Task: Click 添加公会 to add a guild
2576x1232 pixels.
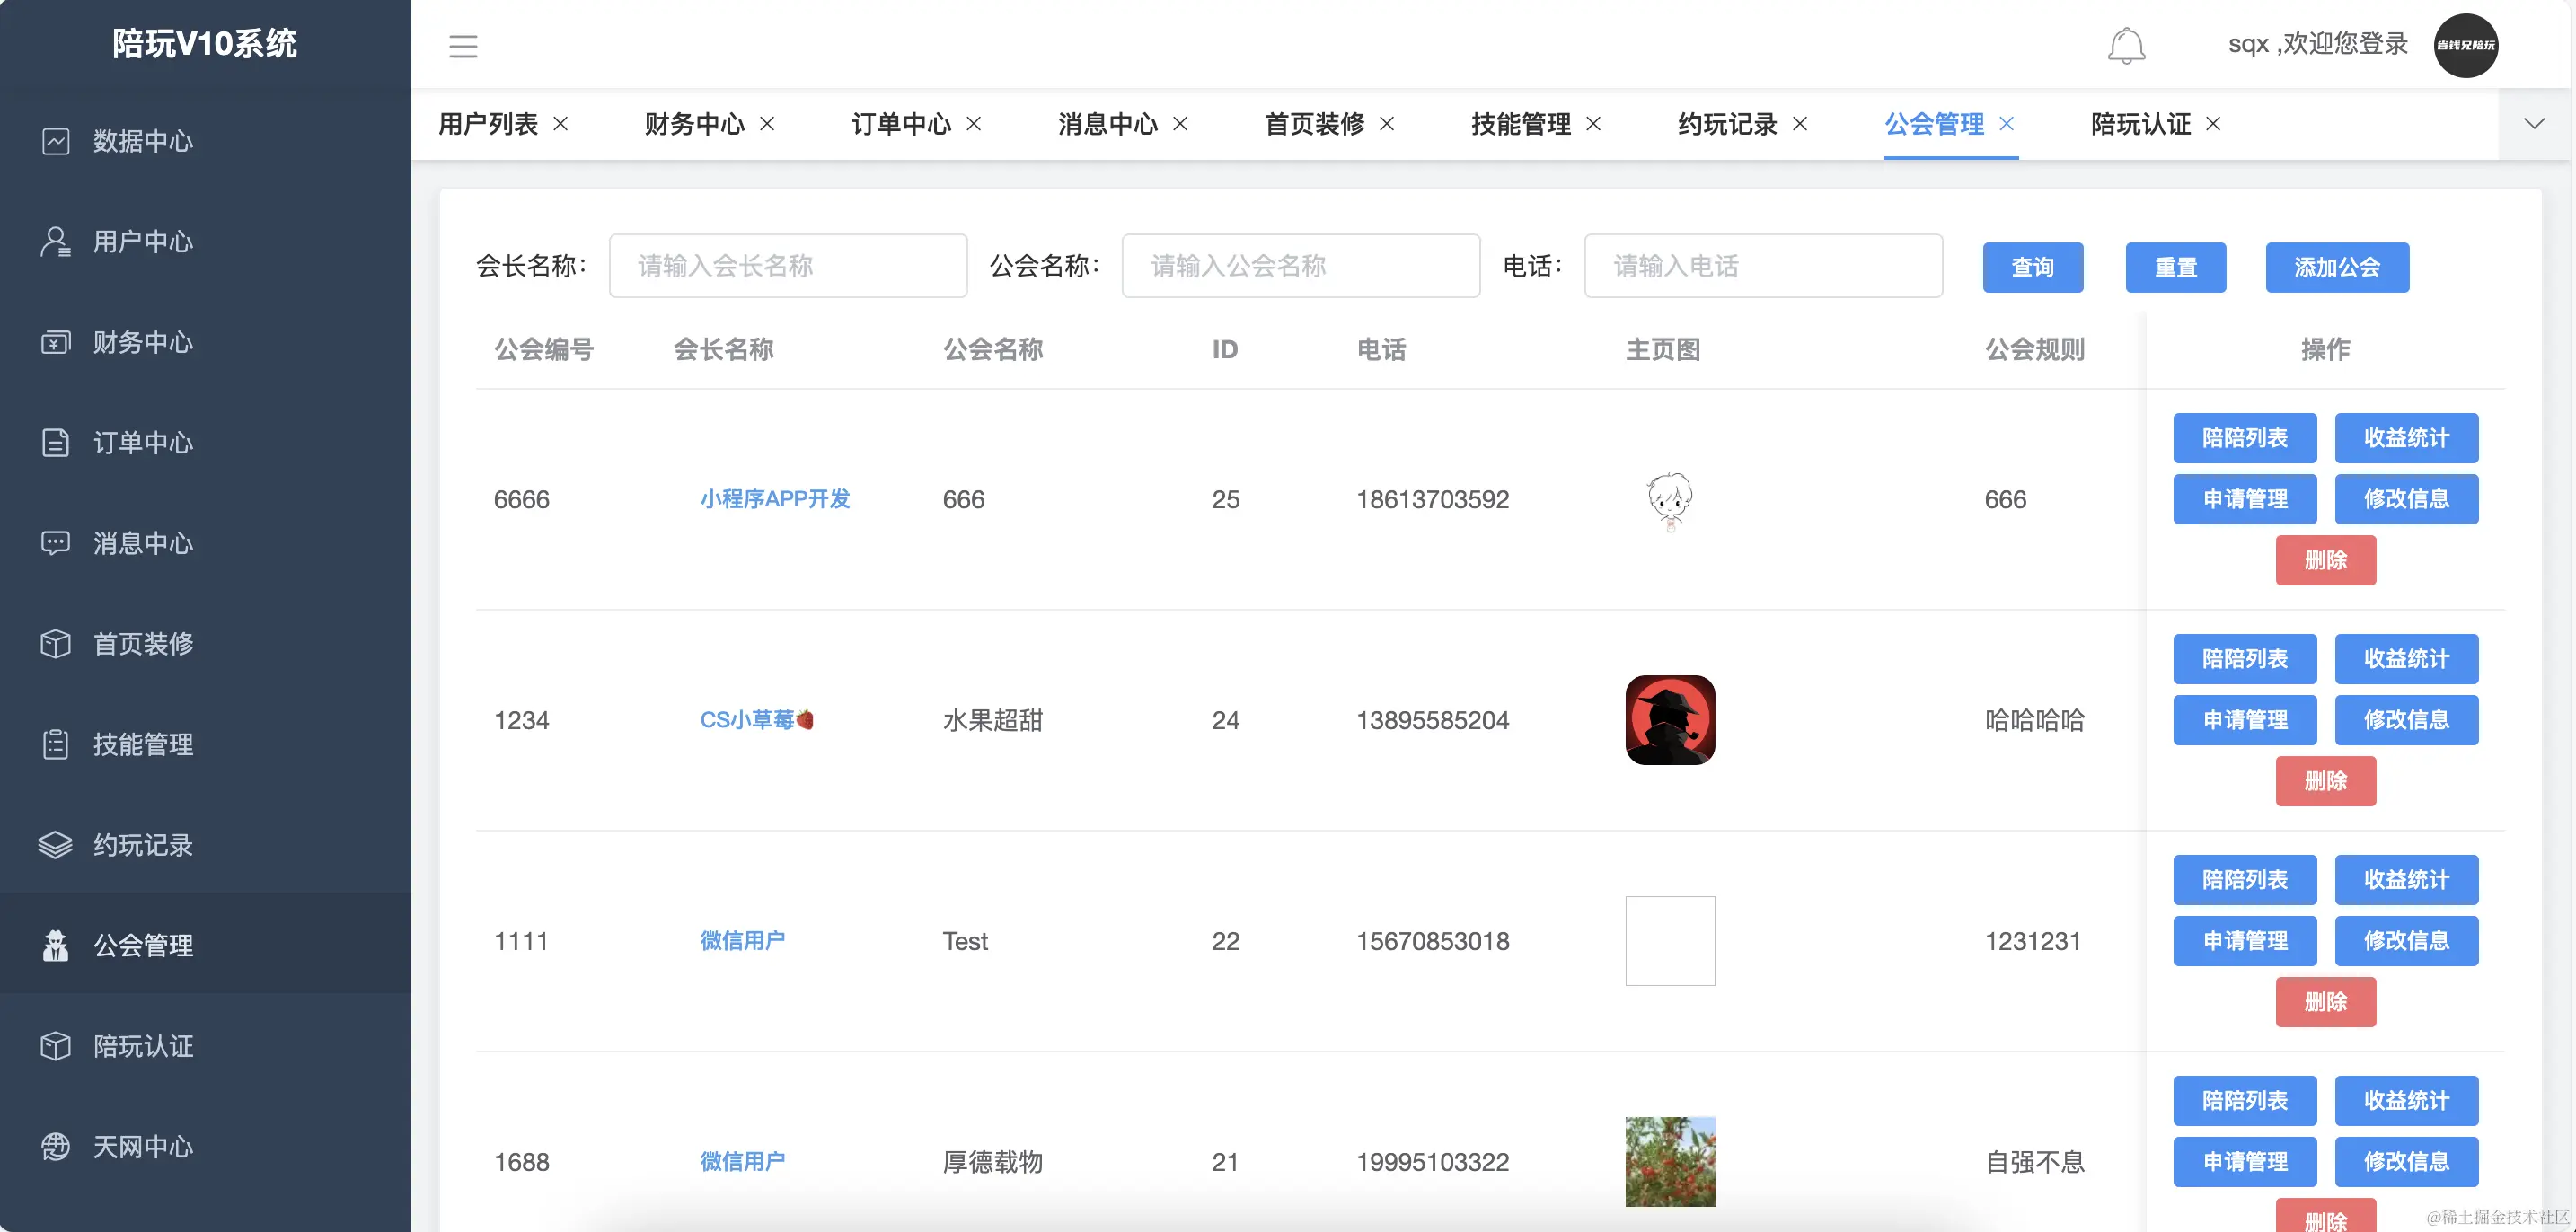Action: pyautogui.click(x=2337, y=267)
